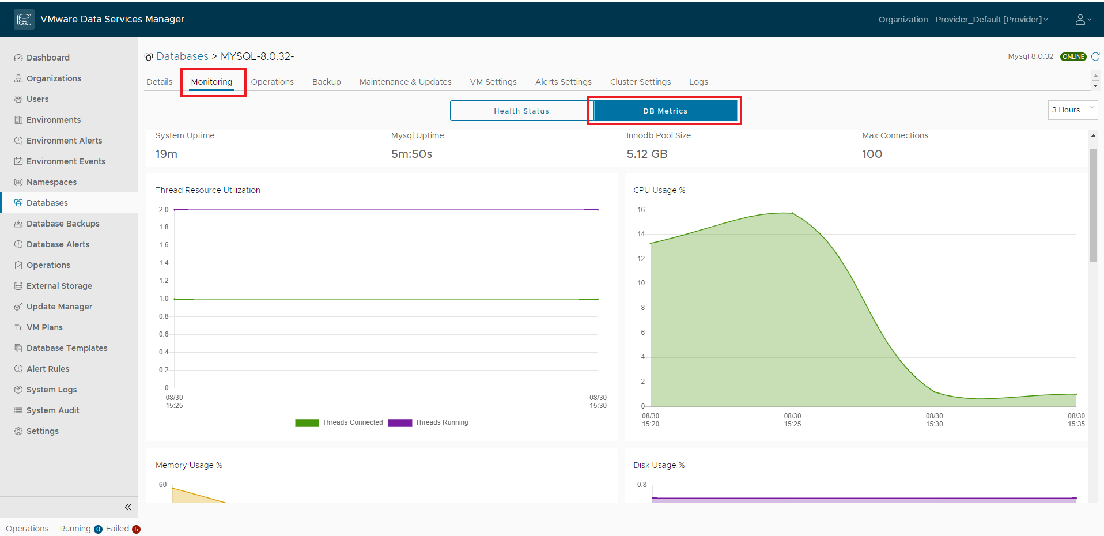
Task: Open the Operations tab
Action: 273,82
